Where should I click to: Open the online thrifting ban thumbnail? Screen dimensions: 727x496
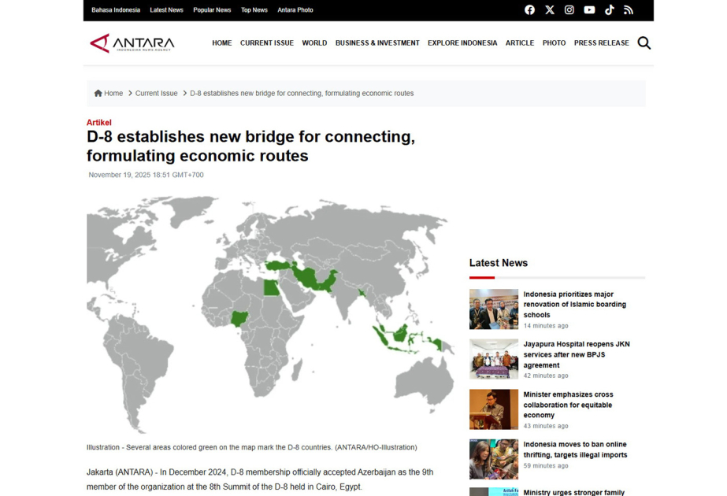click(494, 459)
